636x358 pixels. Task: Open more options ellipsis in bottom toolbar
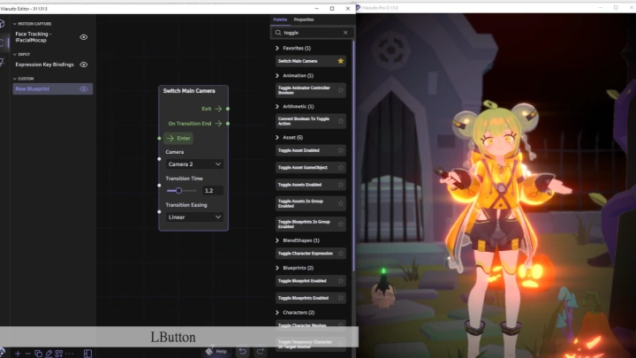coord(70,354)
